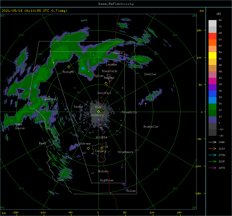Screen dimensions: 232x216
Task: Click the Calgary city label
Action: pos(101,151)
